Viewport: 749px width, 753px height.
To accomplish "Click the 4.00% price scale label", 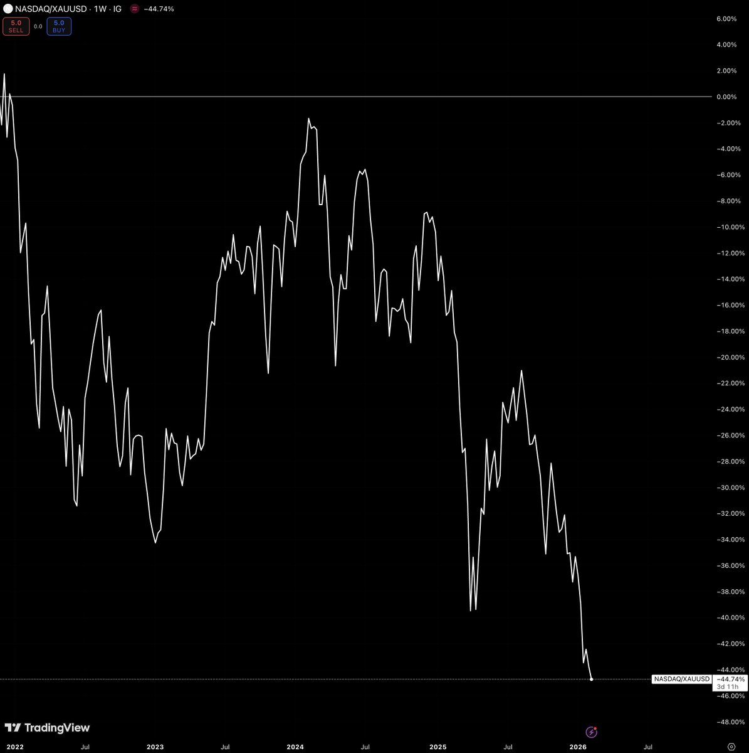I will click(726, 45).
